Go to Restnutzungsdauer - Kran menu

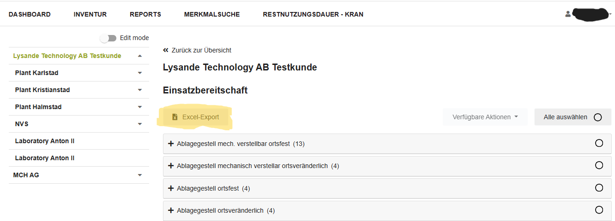(313, 14)
